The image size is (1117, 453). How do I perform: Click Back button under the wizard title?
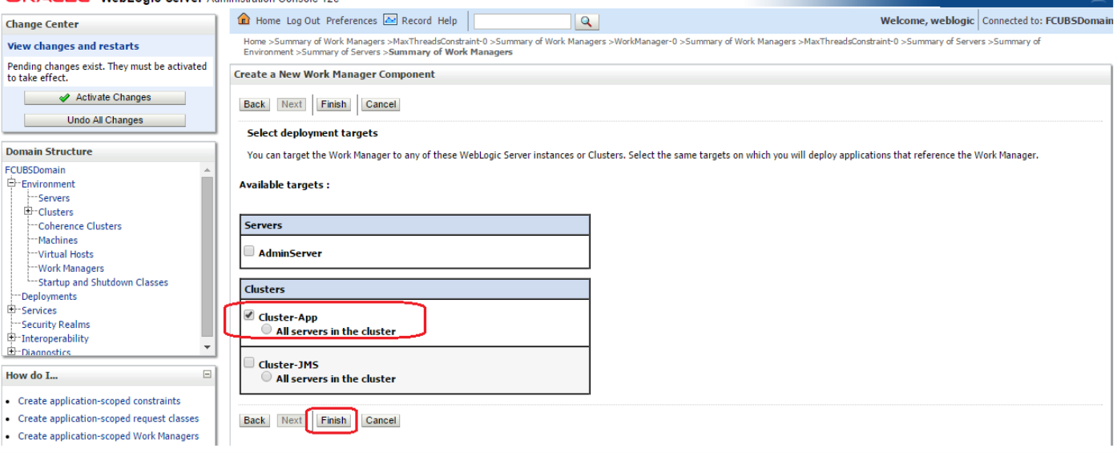click(x=255, y=104)
